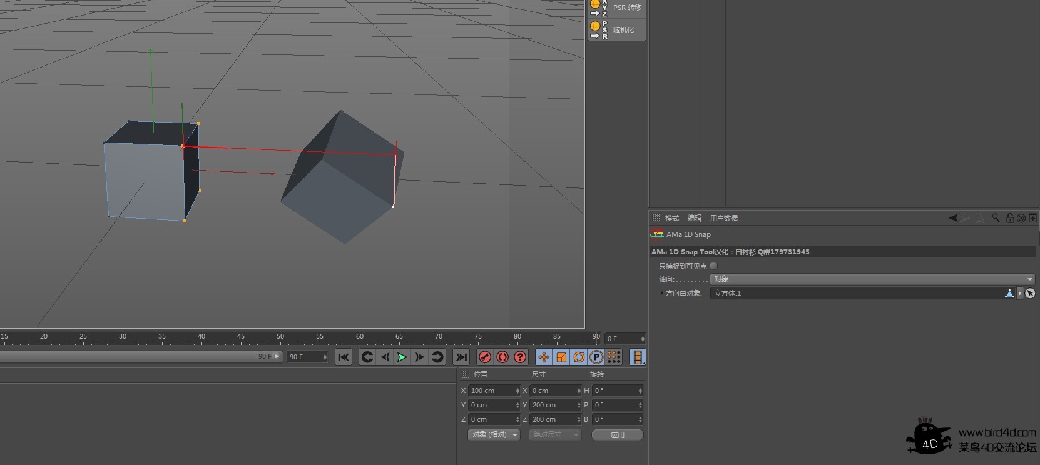1040x465 pixels.
Task: Adjust the position X stepper arrows
Action: [x=517, y=391]
